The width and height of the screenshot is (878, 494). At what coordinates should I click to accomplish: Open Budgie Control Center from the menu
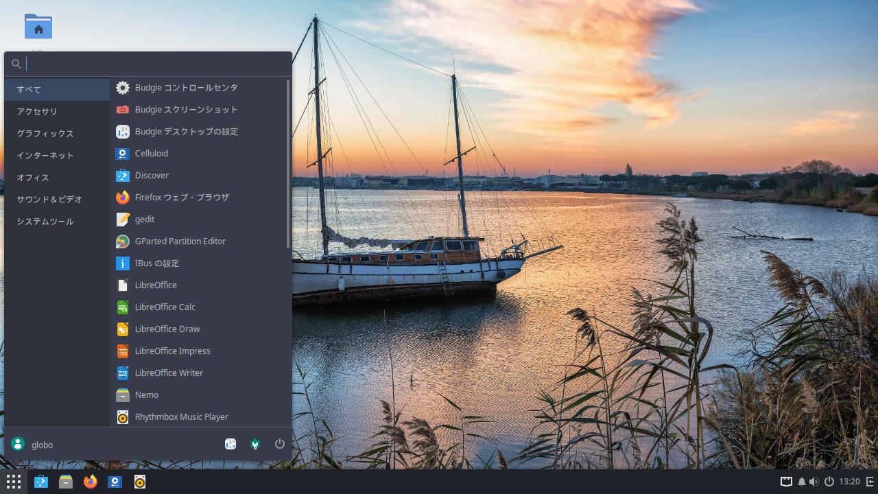pyautogui.click(x=186, y=88)
